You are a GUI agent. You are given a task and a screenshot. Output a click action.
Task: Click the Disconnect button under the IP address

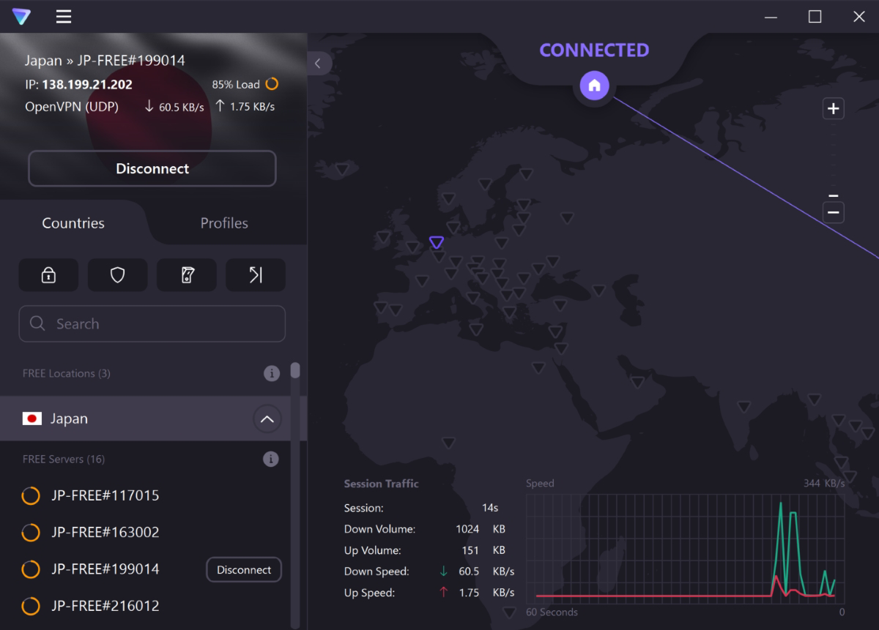pos(152,169)
